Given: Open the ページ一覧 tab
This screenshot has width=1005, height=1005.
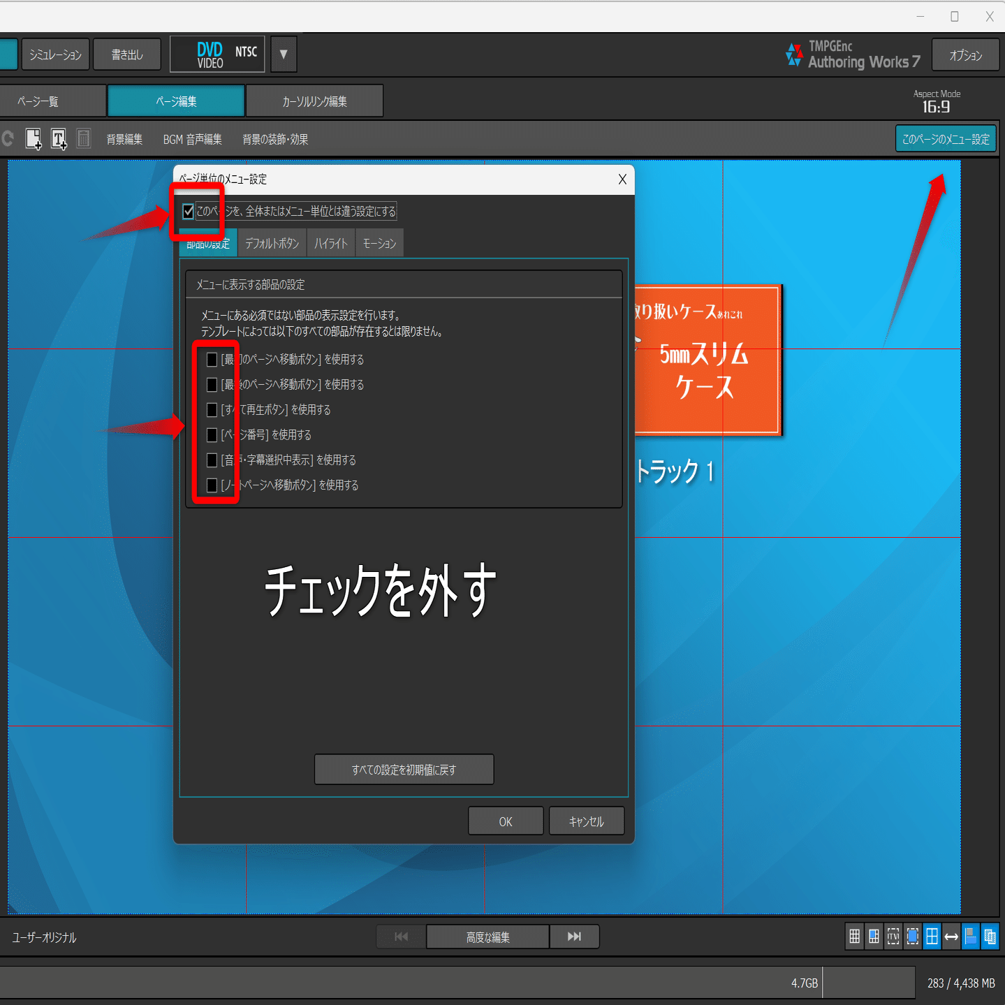Looking at the screenshot, I should pyautogui.click(x=52, y=101).
